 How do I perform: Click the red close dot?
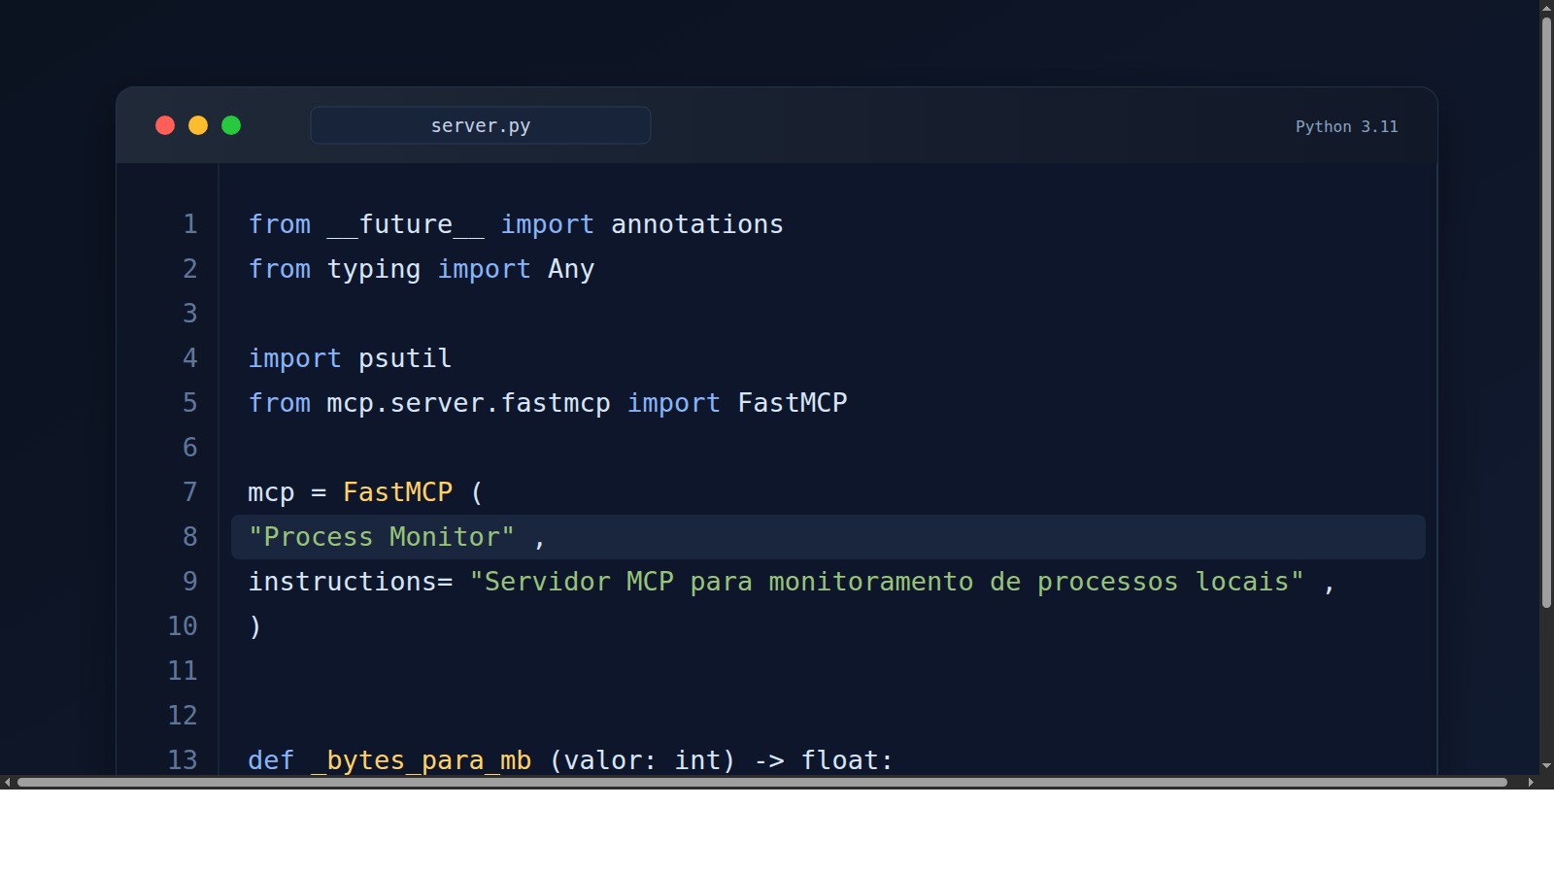165,125
